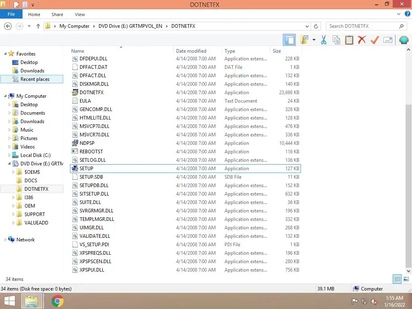412x309 pixels.
Task: Click the Copy icon in toolbar
Action: tap(336, 40)
